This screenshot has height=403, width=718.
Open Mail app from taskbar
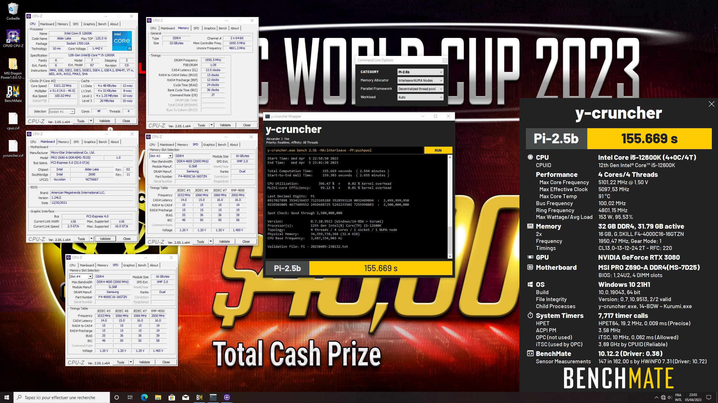pos(185,397)
